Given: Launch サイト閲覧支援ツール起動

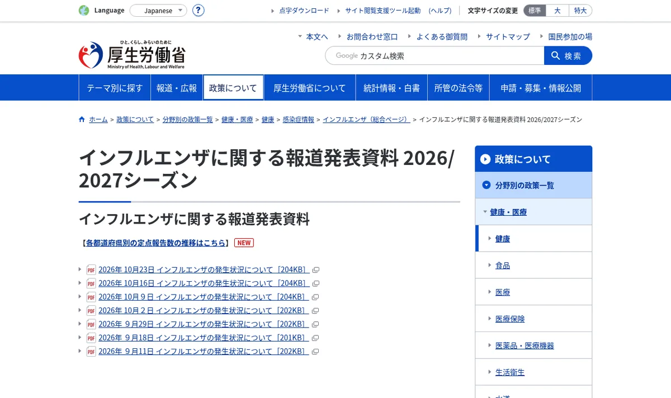Looking at the screenshot, I should pos(382,10).
